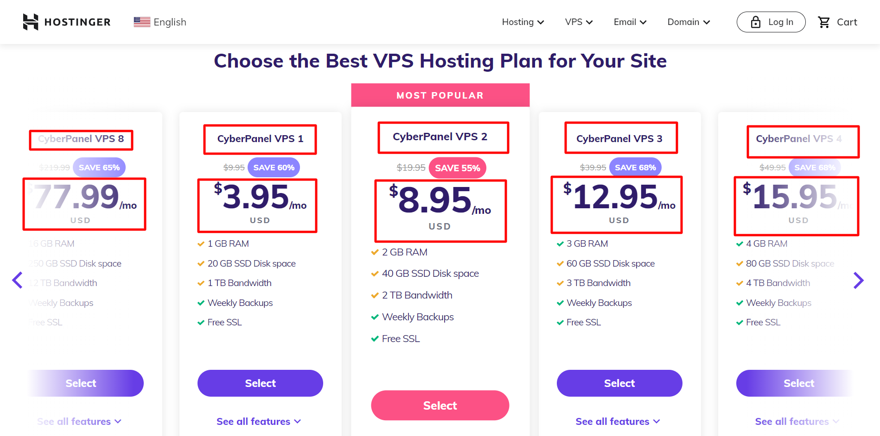This screenshot has height=436, width=880.
Task: Select the CyberPanel VPS 2 plan
Action: point(440,405)
